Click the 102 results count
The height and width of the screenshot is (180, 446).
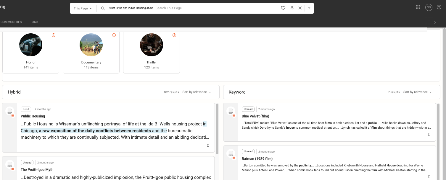click(x=171, y=92)
